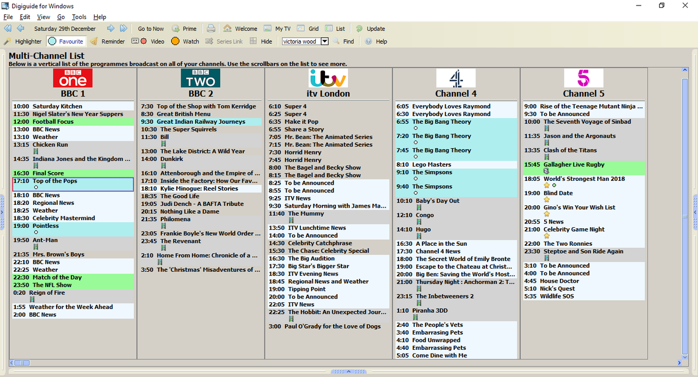Select Lego Masters on Channel 4

456,165
